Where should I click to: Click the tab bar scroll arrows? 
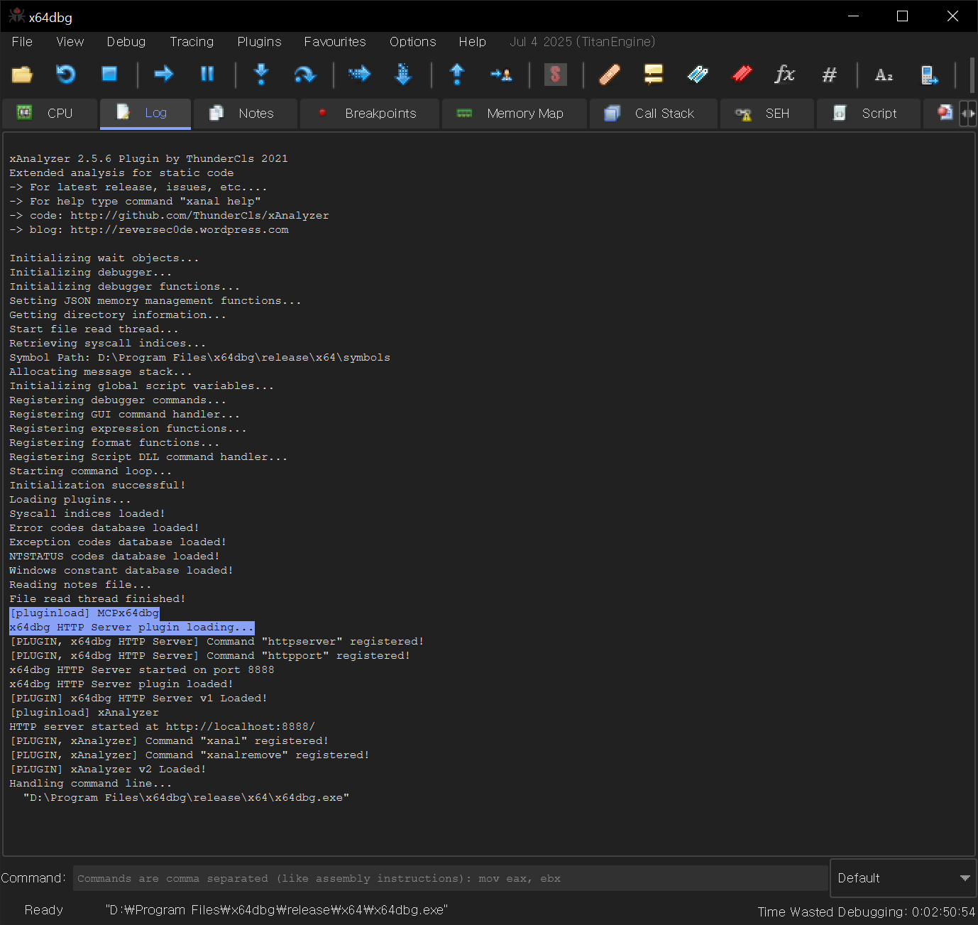coord(968,114)
